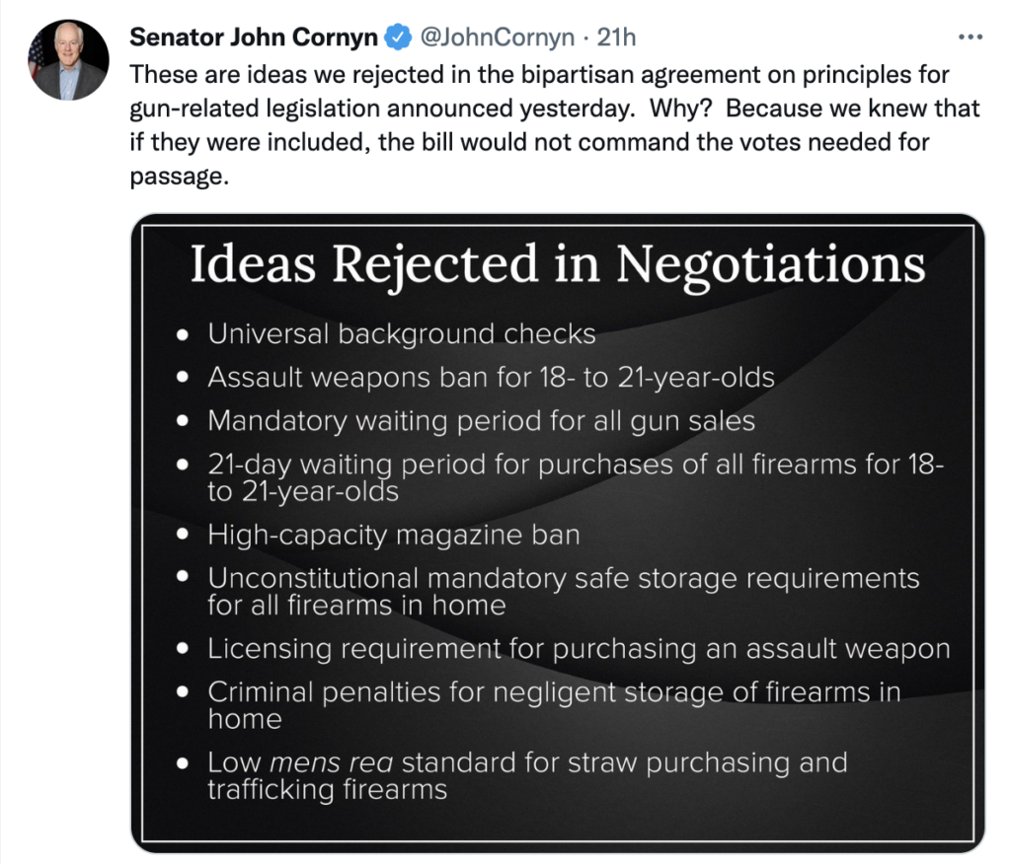Open Senator John Cornyn display name link
The width and height of the screenshot is (1011, 864).
(x=255, y=38)
